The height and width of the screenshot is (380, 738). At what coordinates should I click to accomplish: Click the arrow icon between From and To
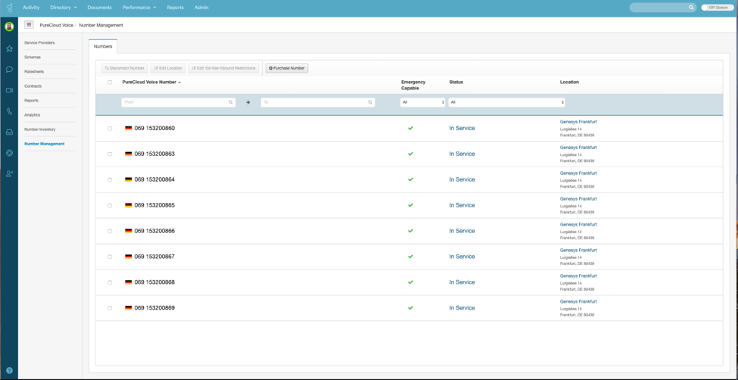click(248, 102)
